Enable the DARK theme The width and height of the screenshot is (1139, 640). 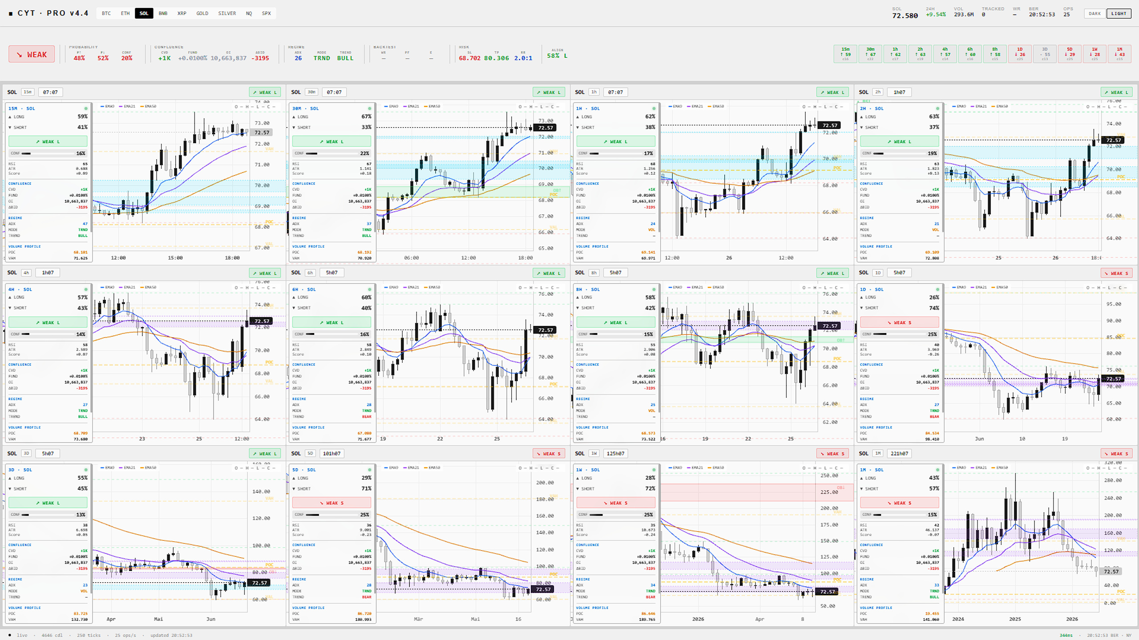[1095, 13]
